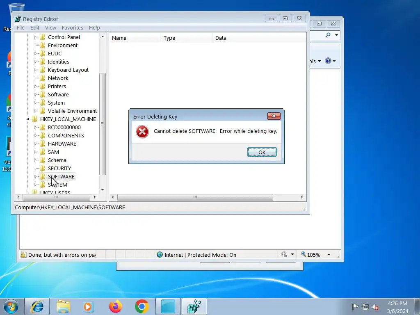
Task: Expand uppercase SOFTWARE key under HKEY_LOCAL_MACHINE
Action: [35, 176]
